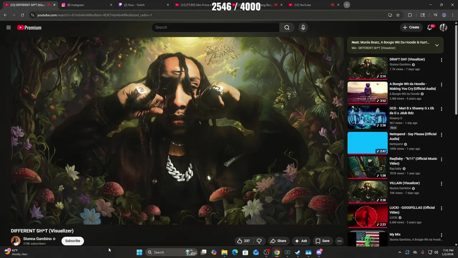Play the LUCKI GOODFELLAS thumbnail
Image resolution: width=458 pixels, height=258 pixels.
pyautogui.click(x=367, y=216)
